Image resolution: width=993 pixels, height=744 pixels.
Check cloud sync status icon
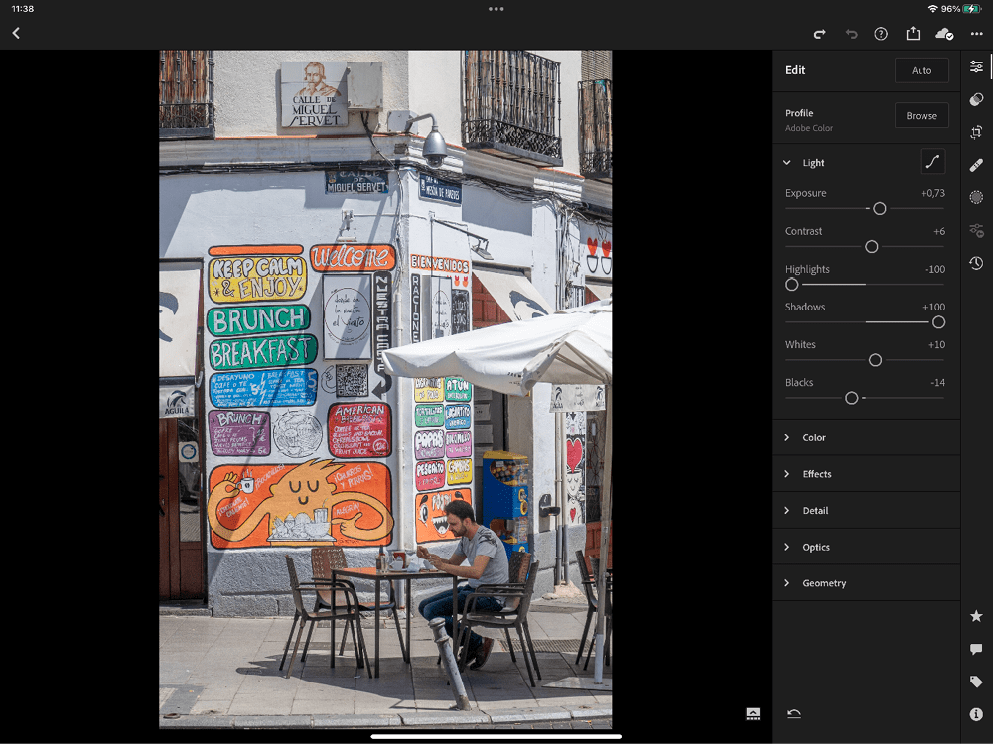pyautogui.click(x=944, y=34)
